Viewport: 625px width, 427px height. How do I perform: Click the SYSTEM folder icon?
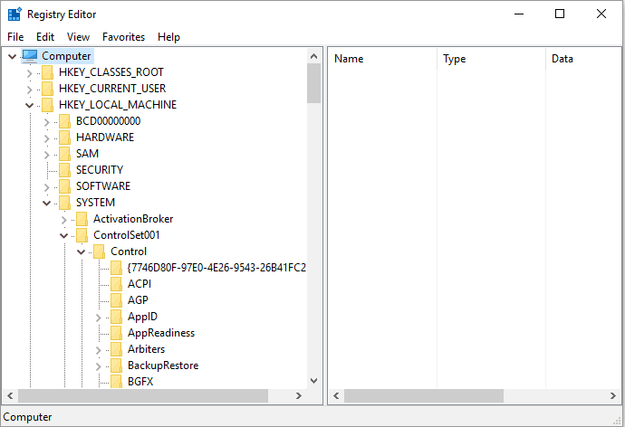point(64,203)
